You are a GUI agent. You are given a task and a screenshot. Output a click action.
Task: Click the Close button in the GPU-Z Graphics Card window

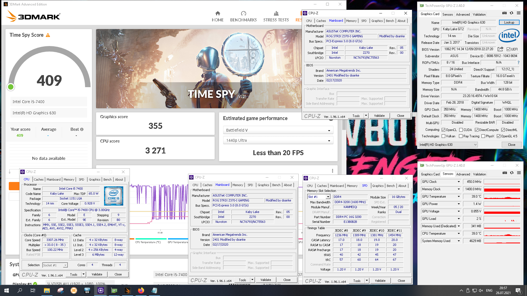click(511, 145)
